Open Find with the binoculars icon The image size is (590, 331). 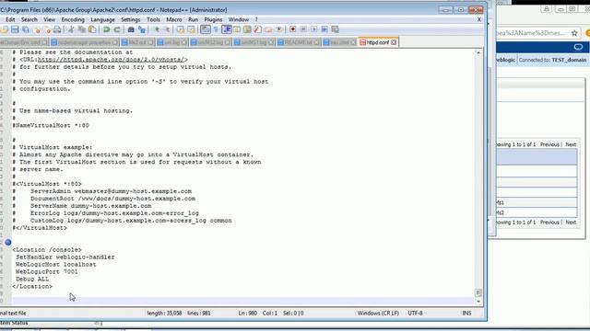(x=131, y=29)
